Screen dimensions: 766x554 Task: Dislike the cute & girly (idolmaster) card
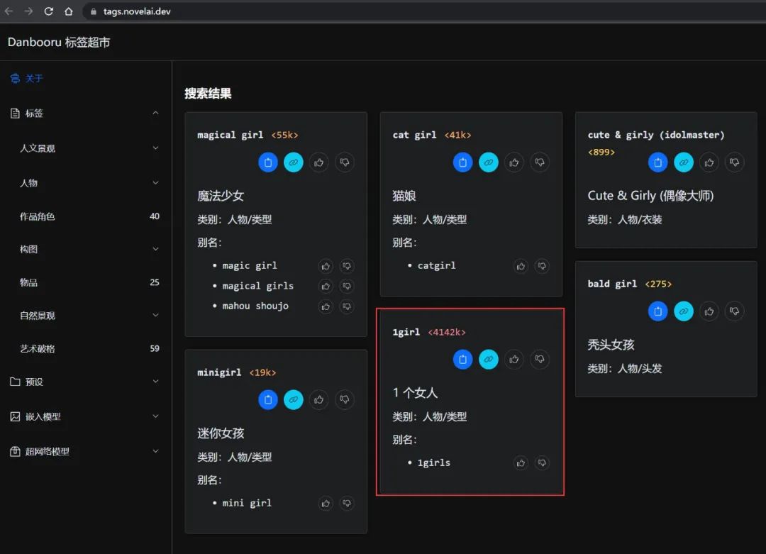[x=734, y=162]
